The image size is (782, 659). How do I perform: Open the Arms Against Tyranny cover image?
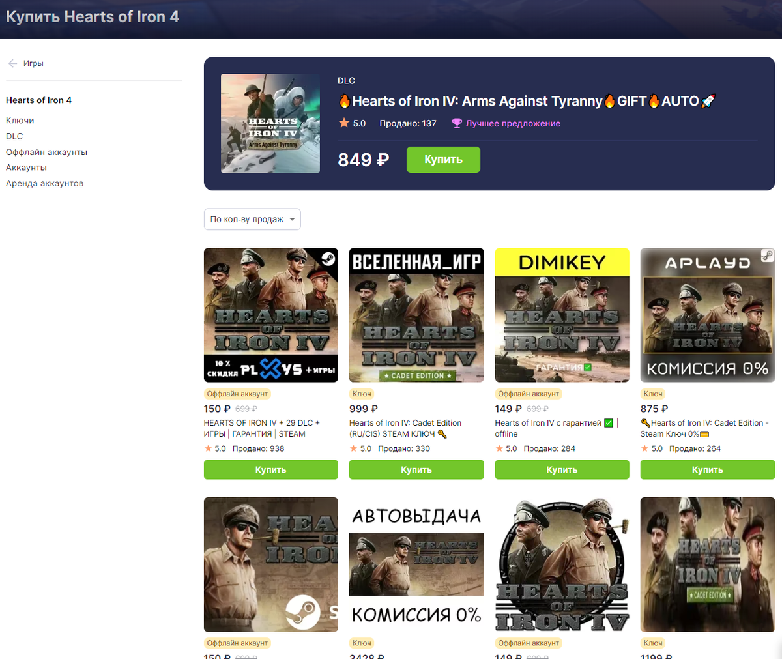[270, 123]
